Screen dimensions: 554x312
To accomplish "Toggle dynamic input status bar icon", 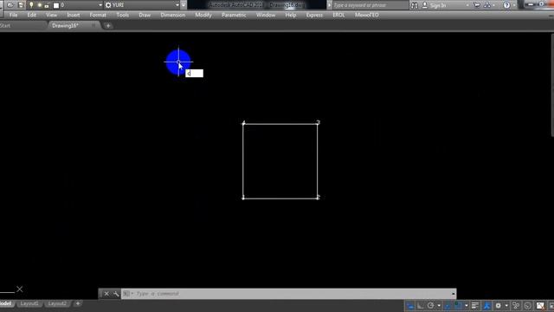I will [x=410, y=306].
